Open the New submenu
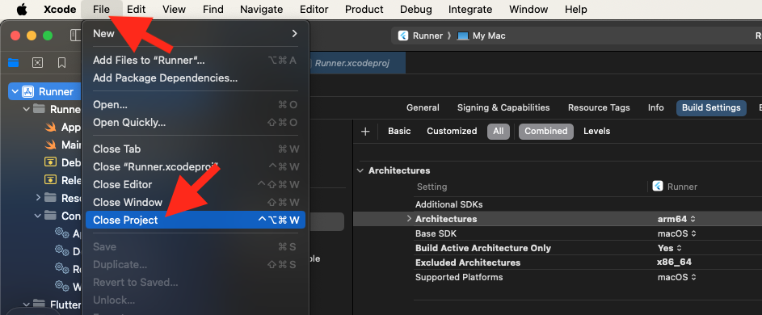The width and height of the screenshot is (762, 315). point(196,34)
